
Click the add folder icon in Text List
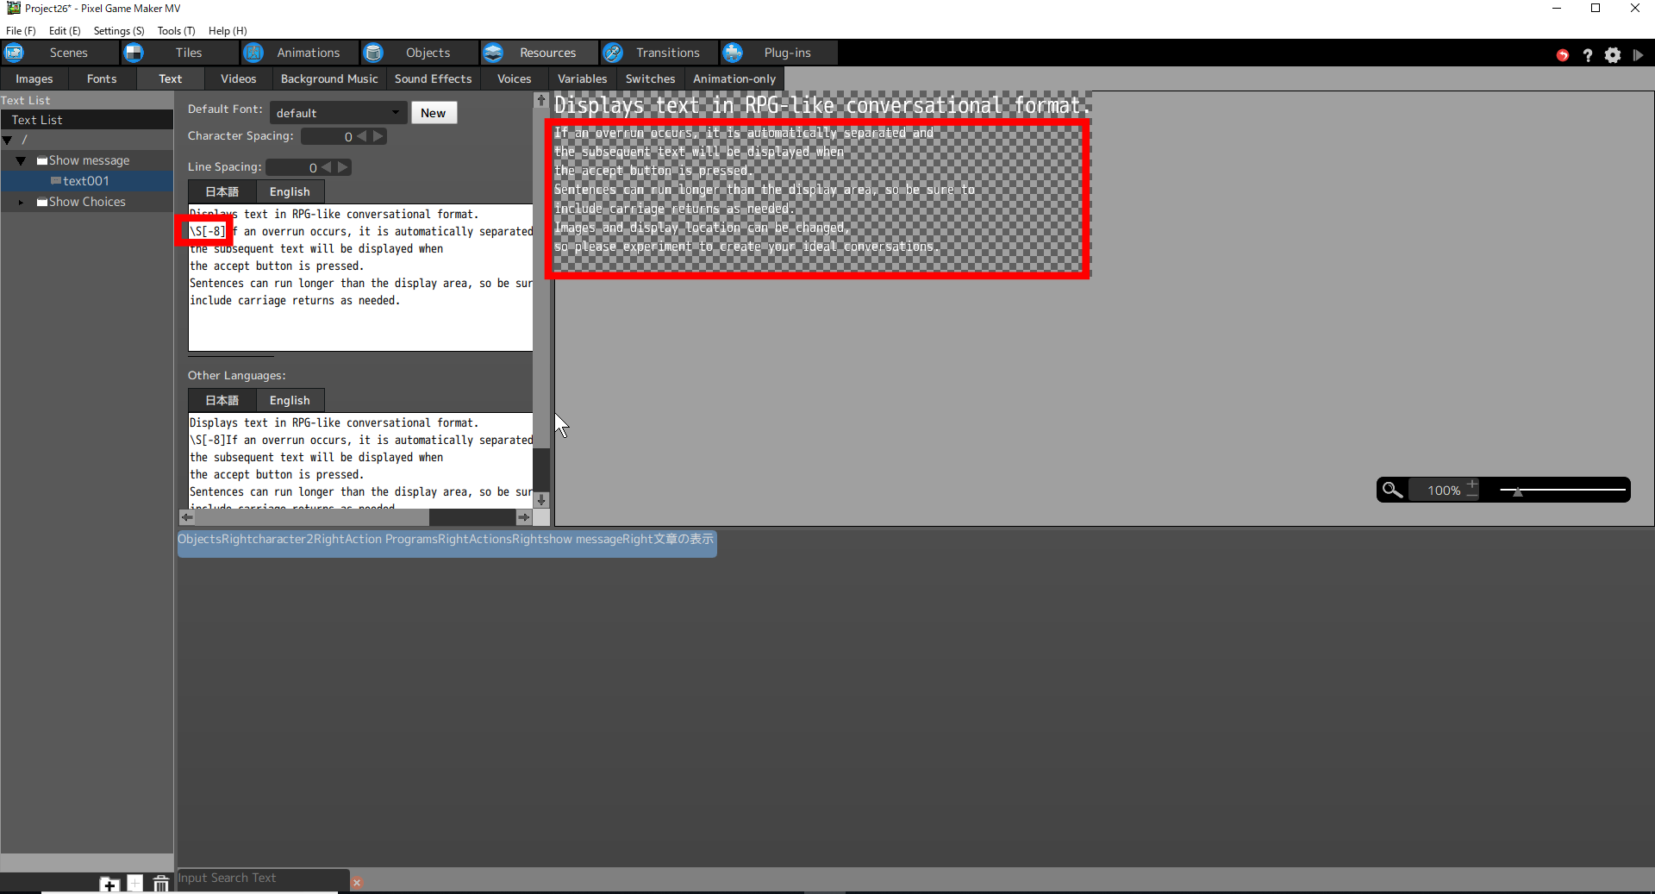pos(109,884)
